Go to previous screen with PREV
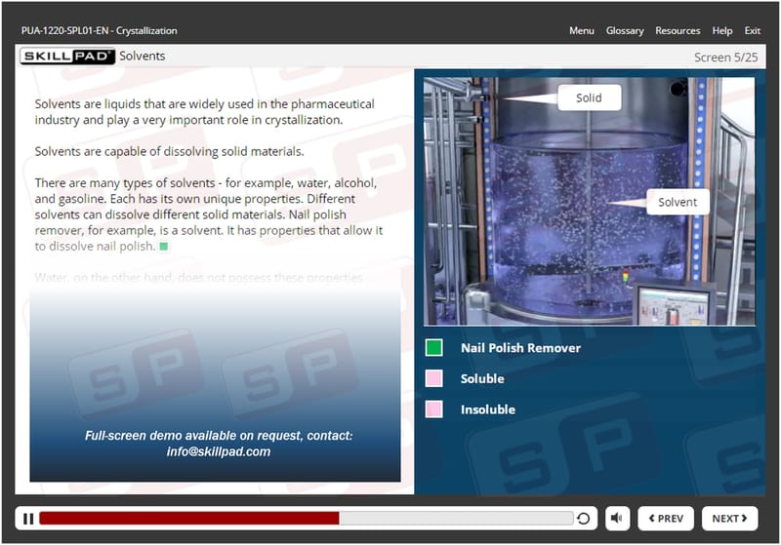781x545 pixels. point(666,519)
